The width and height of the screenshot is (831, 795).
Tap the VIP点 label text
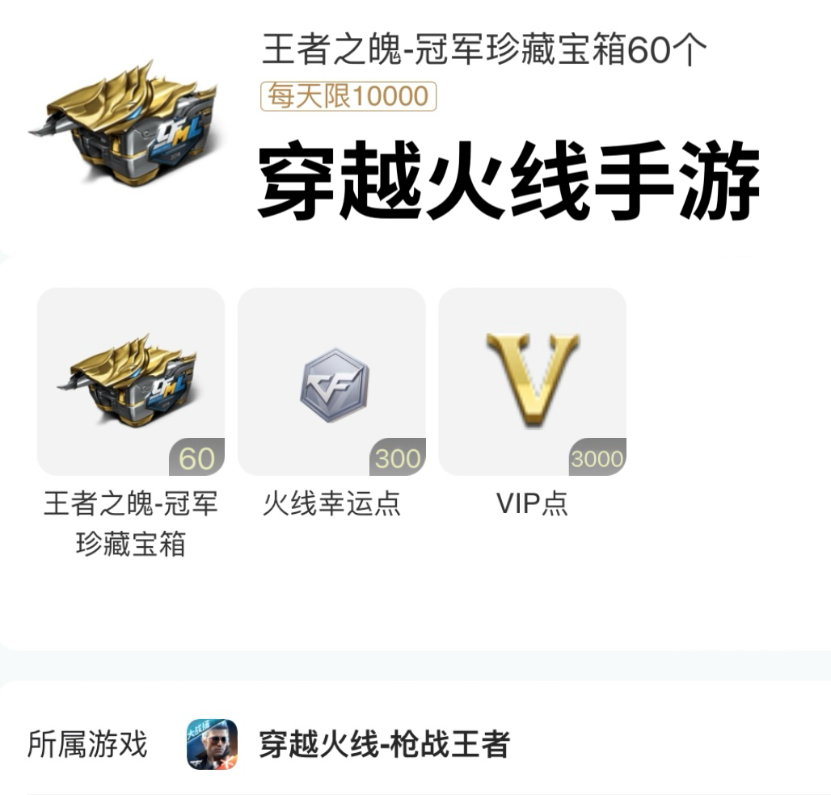pyautogui.click(x=532, y=503)
